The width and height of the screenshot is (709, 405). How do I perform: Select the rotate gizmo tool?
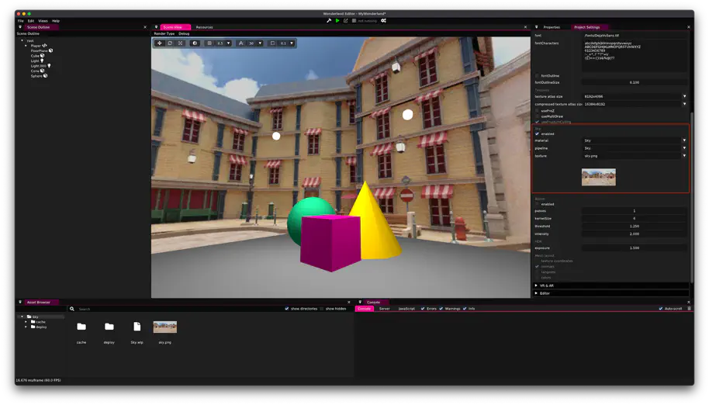(170, 43)
